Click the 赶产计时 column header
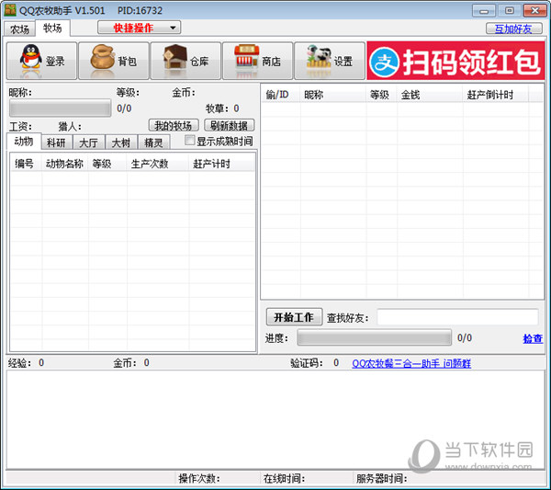Image resolution: width=551 pixels, height=490 pixels. 221,164
